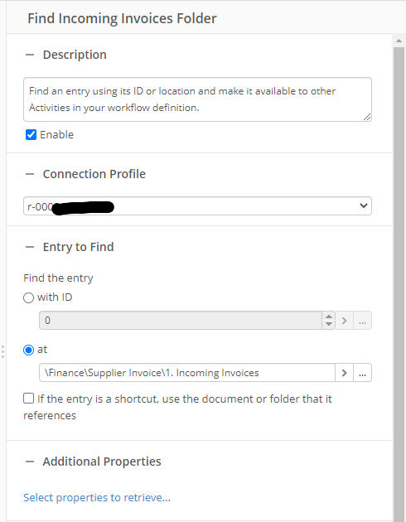Viewport: 406px width, 522px height.
Task: Click the panel resize handle dots
Action: point(2,351)
